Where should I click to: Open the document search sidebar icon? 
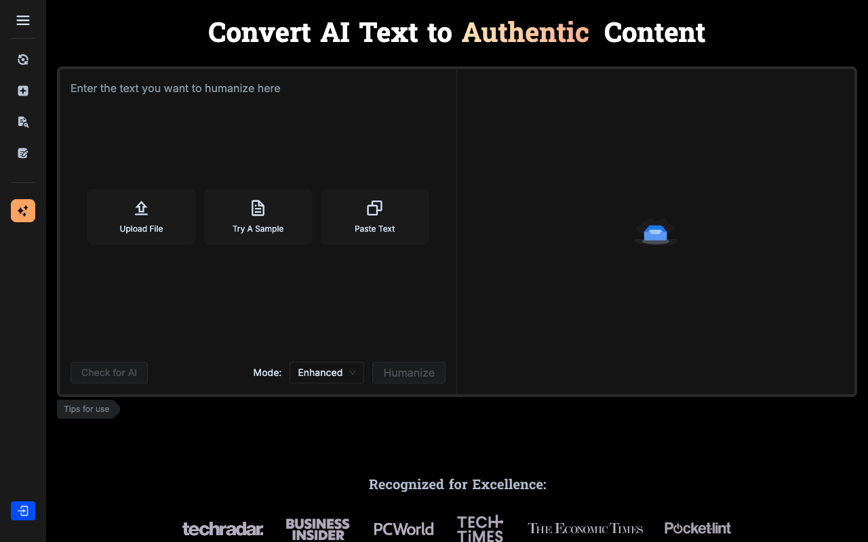(x=23, y=122)
